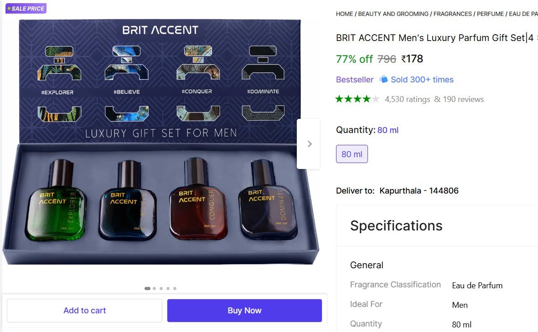
Task: Add the perfume set to cart
Action: coord(84,311)
